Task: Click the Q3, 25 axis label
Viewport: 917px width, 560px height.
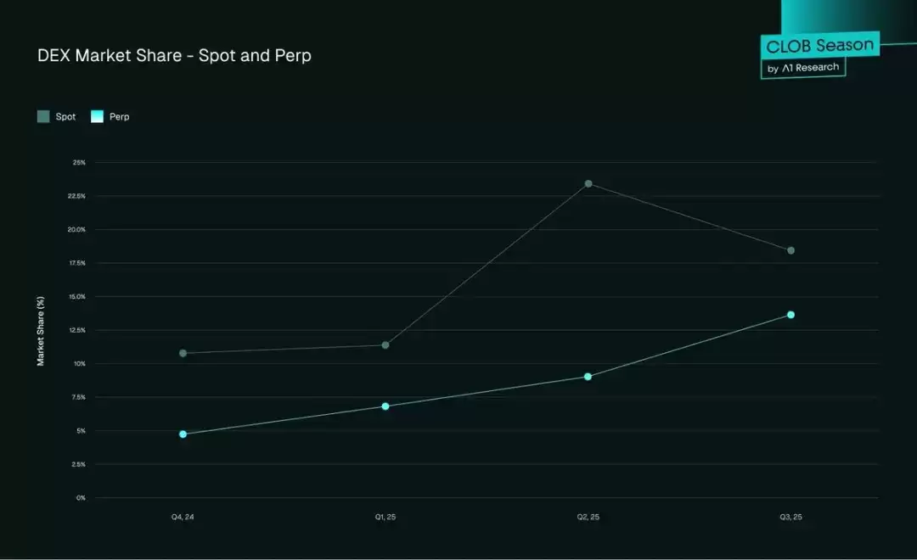Action: pos(790,517)
